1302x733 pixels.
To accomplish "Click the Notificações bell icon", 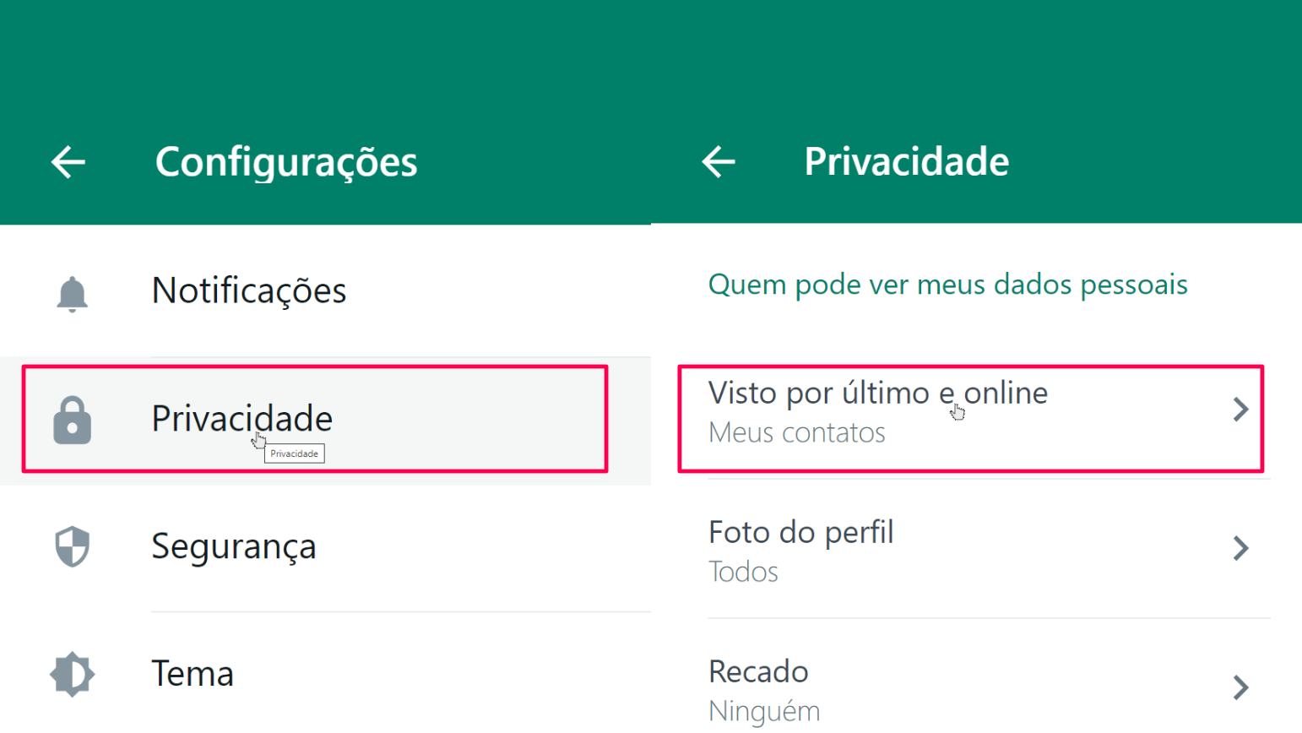I will (x=72, y=292).
